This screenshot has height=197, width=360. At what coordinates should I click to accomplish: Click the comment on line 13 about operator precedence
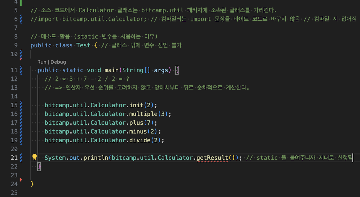tap(147, 88)
